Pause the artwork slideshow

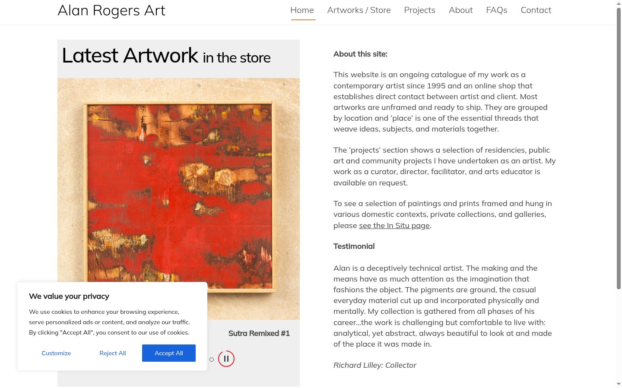tap(226, 359)
